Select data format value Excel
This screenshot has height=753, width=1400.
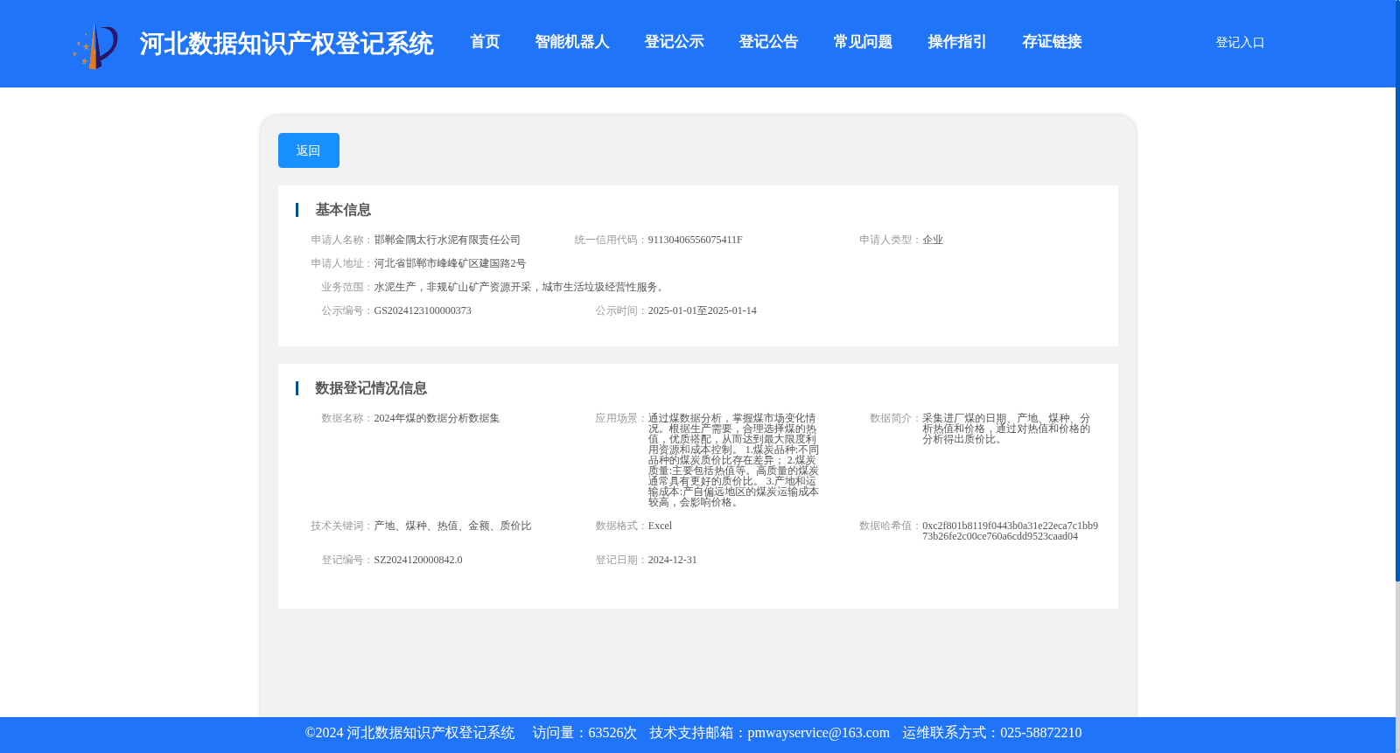pos(660,526)
